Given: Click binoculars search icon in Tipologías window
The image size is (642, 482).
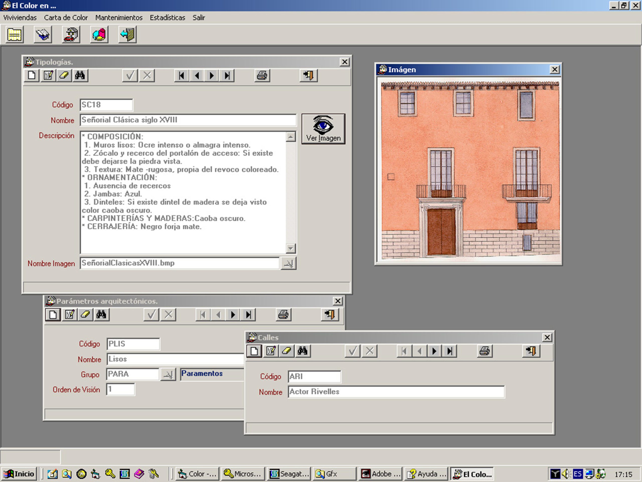Looking at the screenshot, I should 80,76.
